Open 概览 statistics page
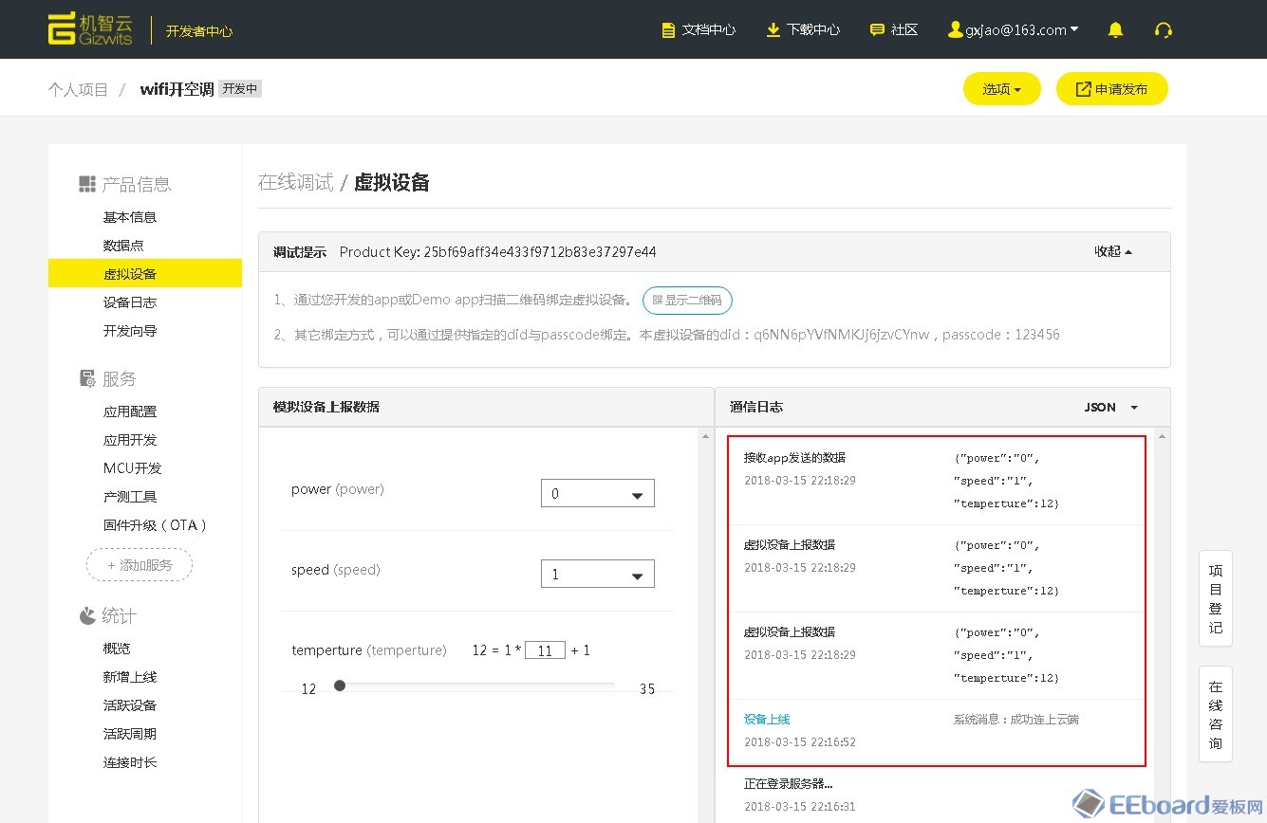Image resolution: width=1267 pixels, height=823 pixels. pos(117,649)
